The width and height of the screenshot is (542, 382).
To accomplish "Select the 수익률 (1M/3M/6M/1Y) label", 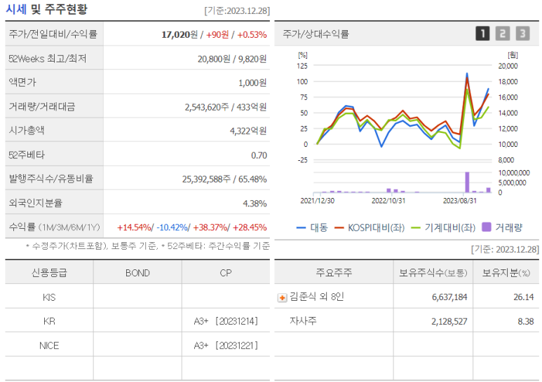I will coord(54,227).
